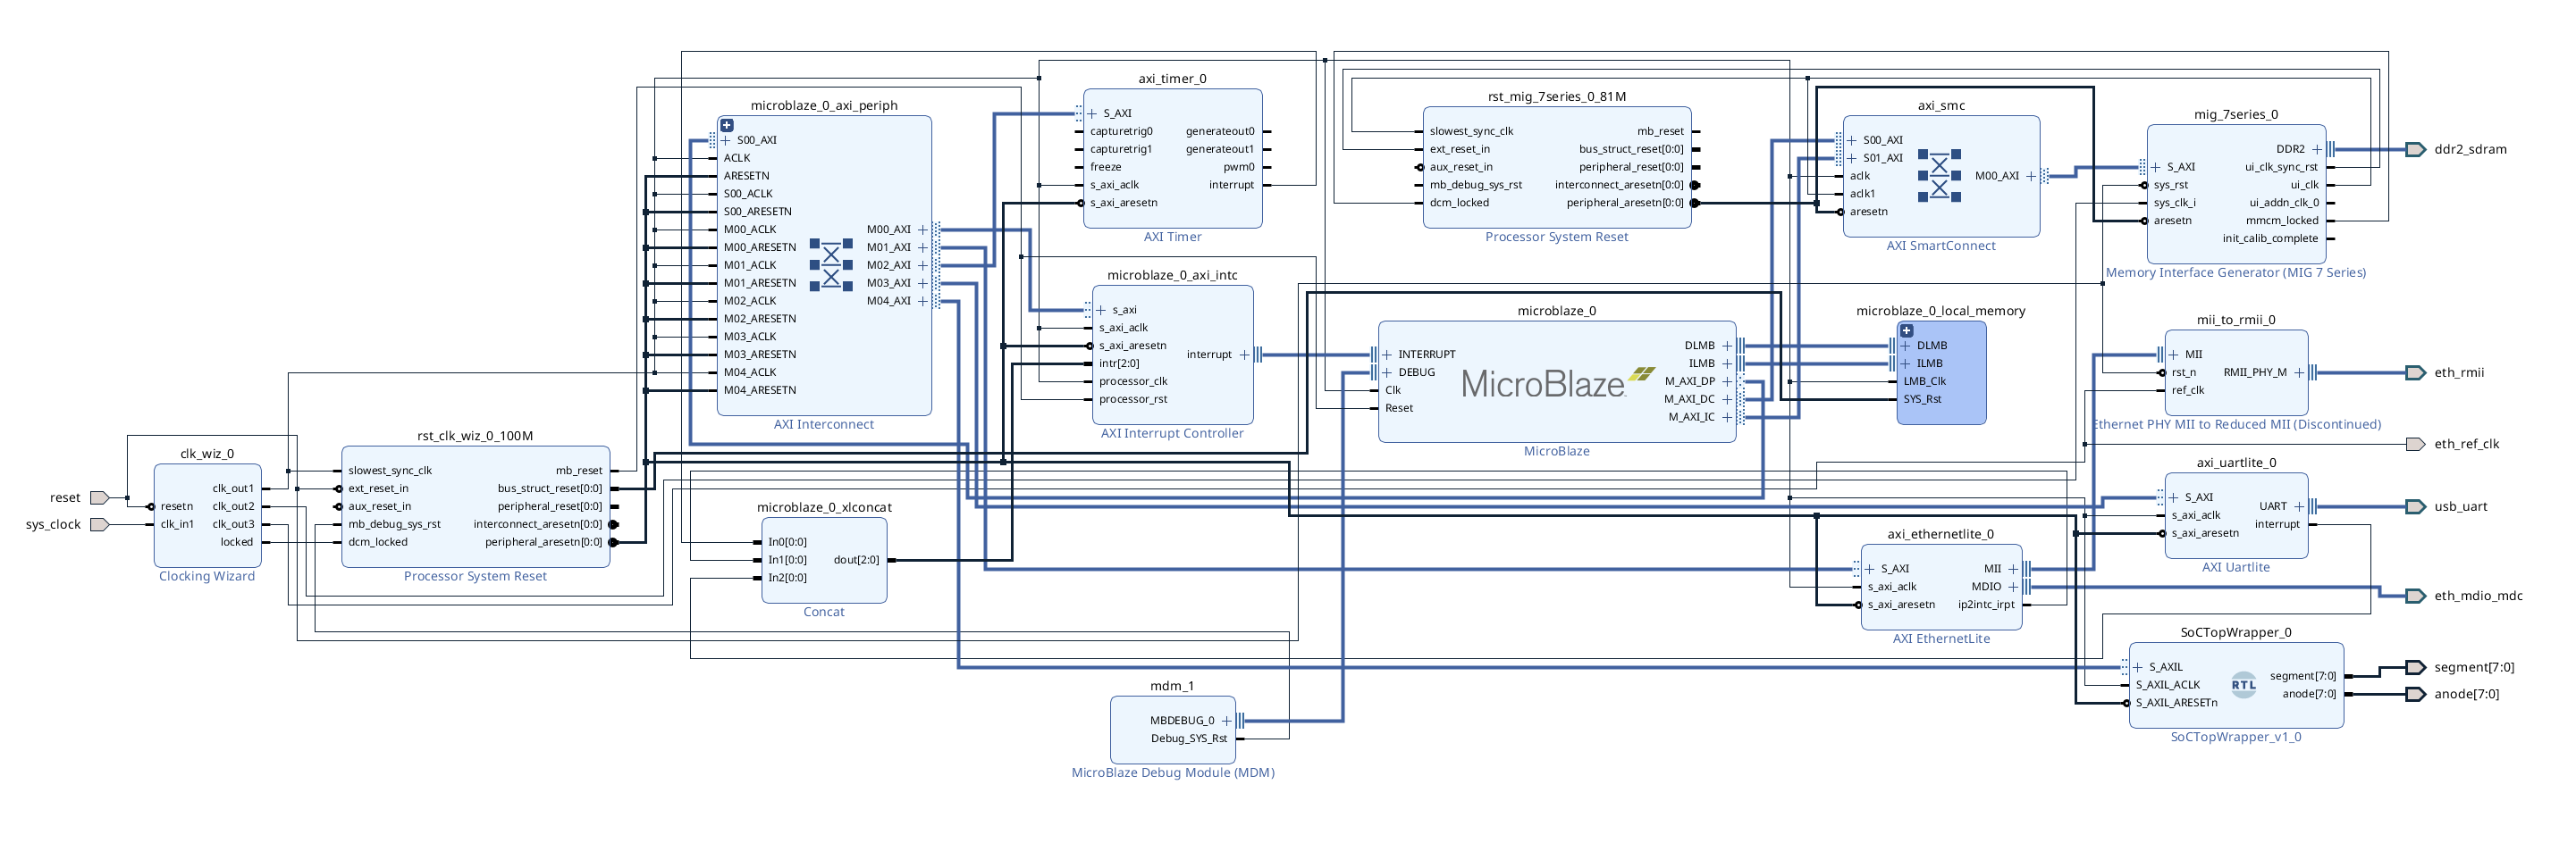
Task: Expand the MDIO pin on axi_ethernetlite_0
Action: (x=2013, y=588)
